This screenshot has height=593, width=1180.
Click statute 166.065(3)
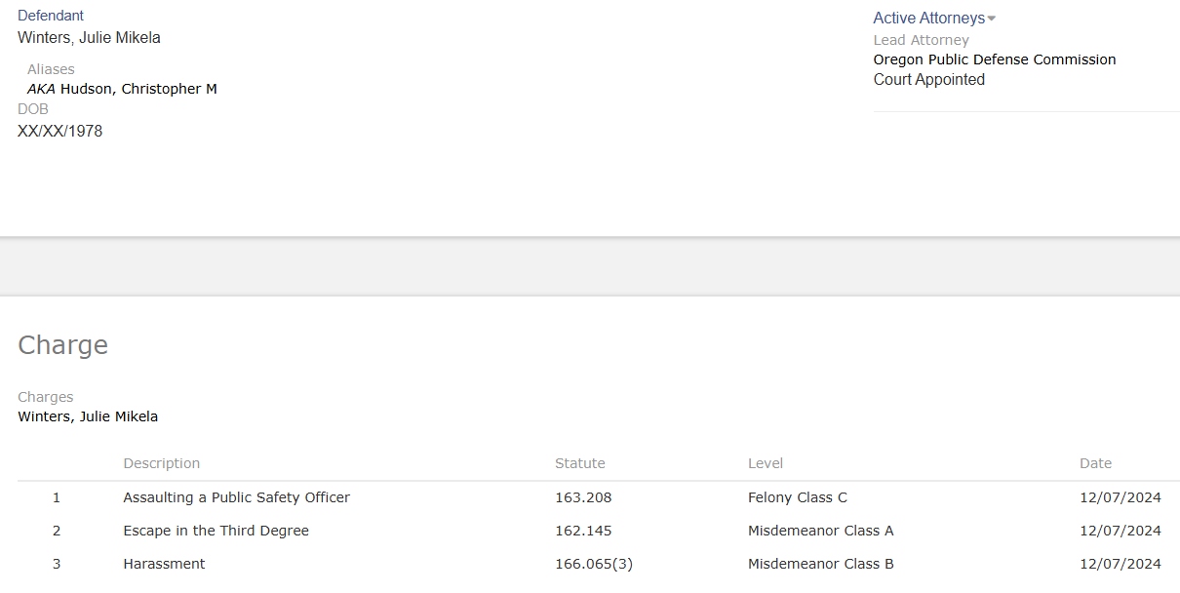593,564
